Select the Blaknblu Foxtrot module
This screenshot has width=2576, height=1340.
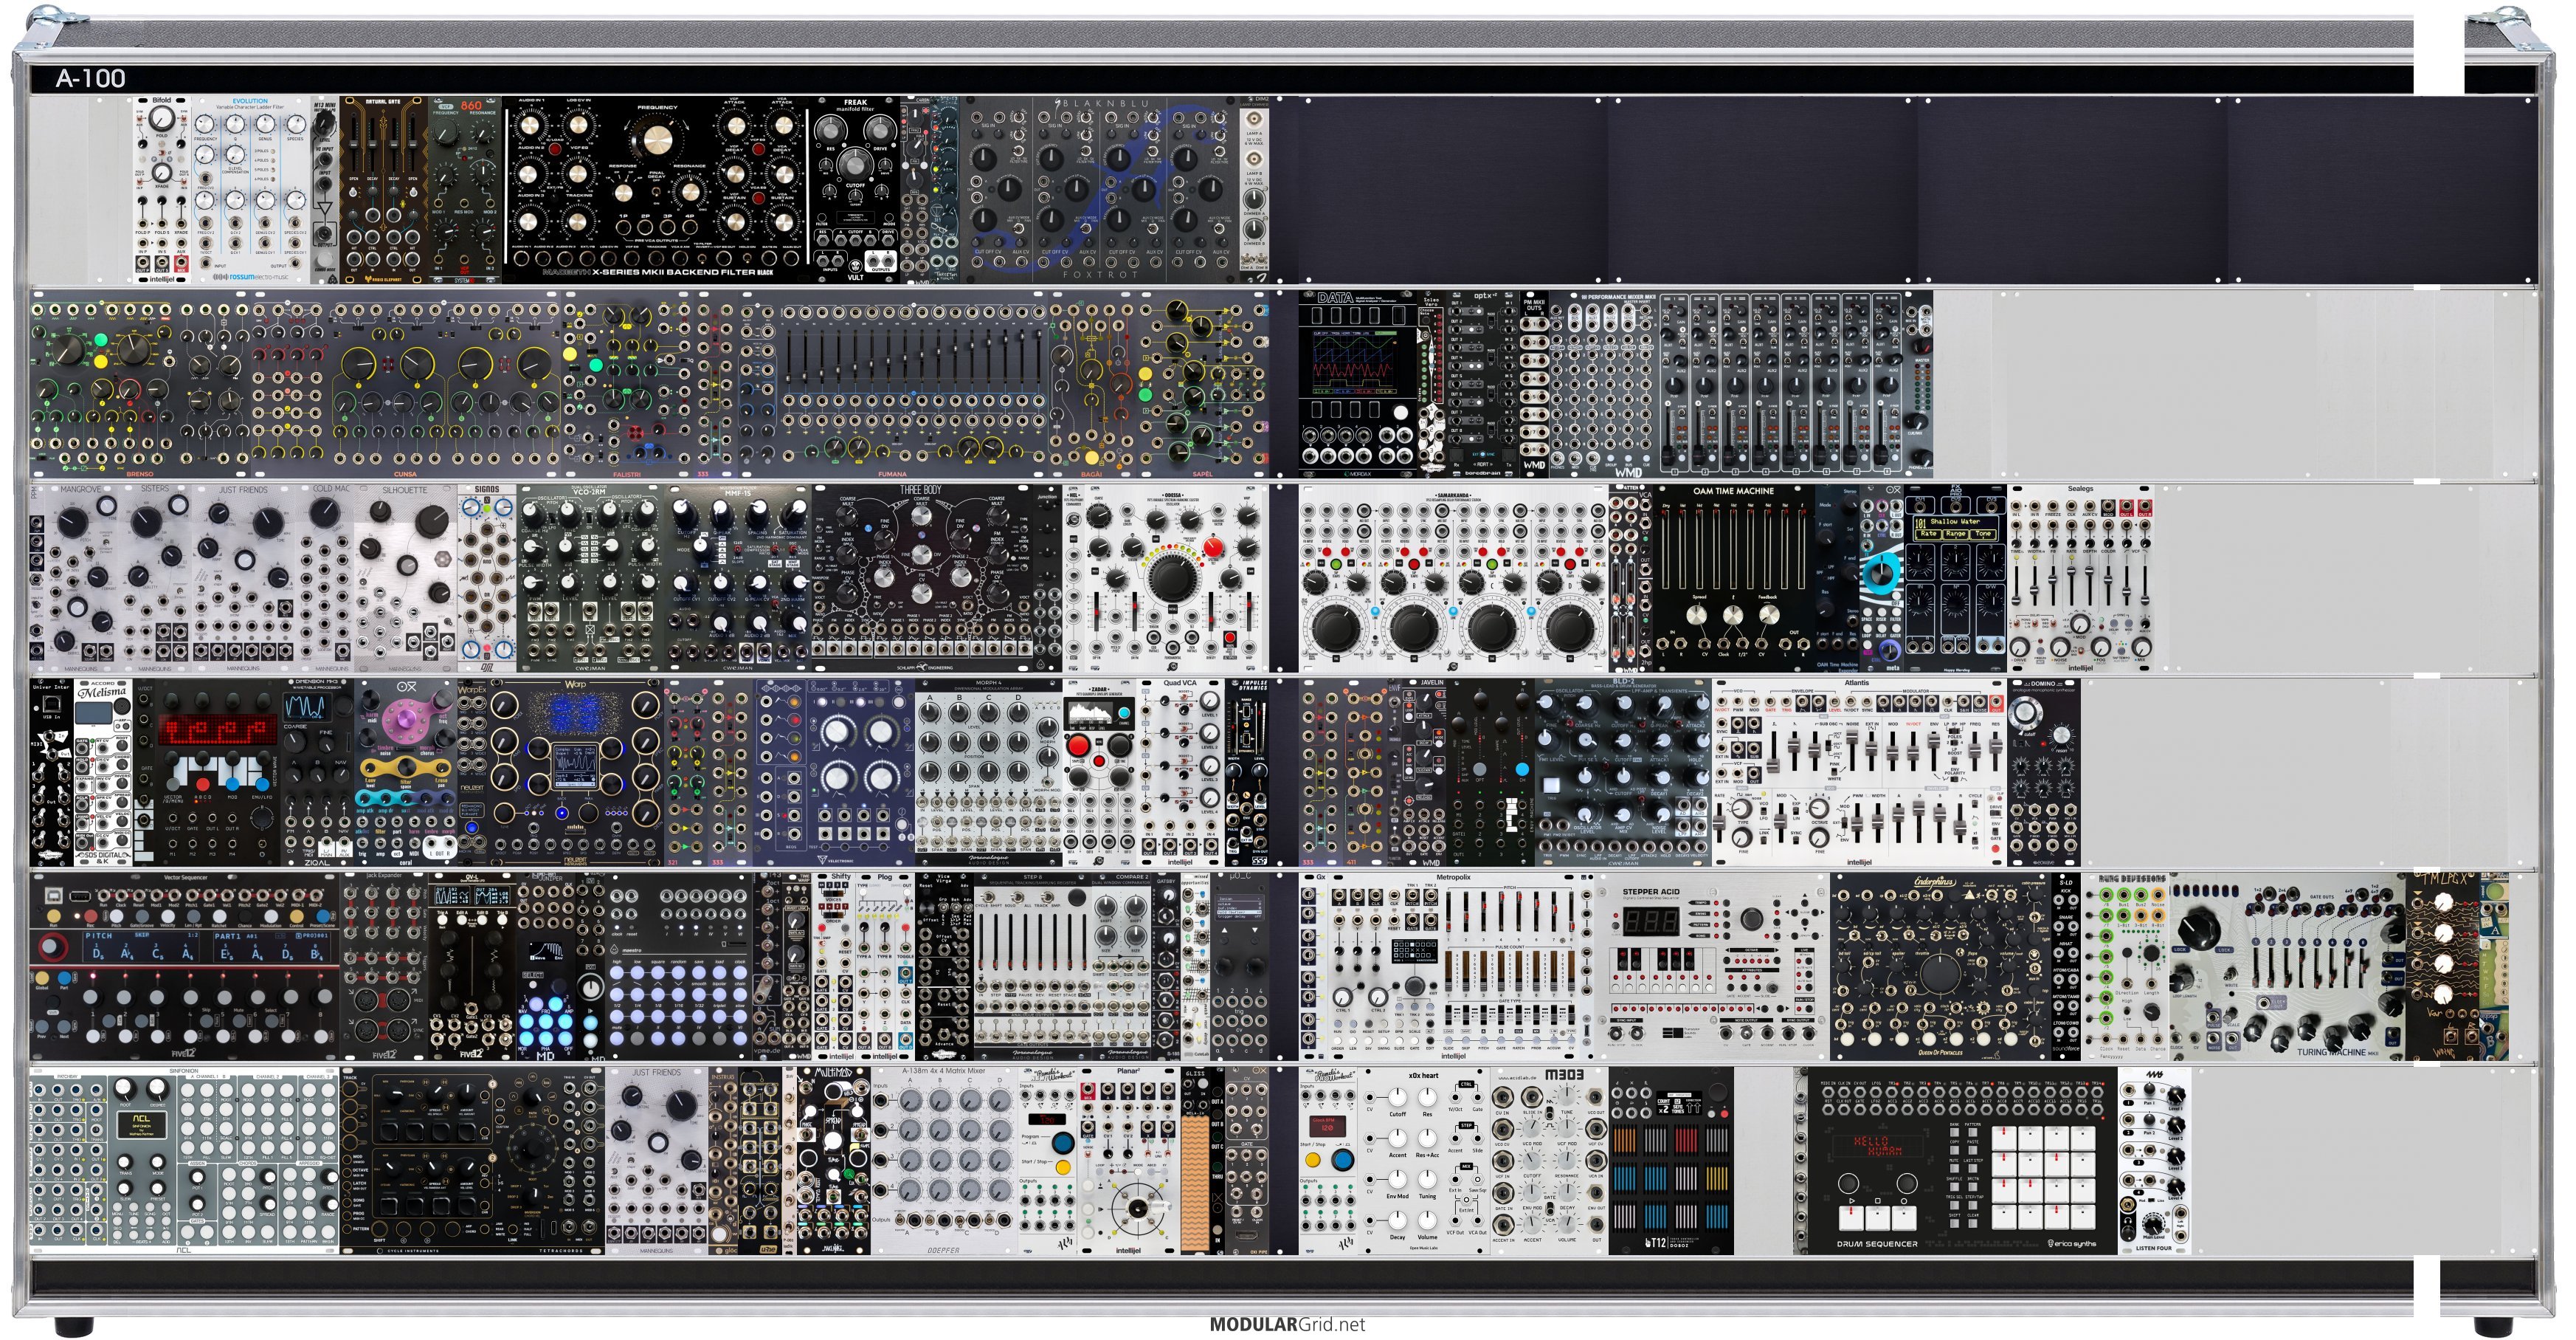1099,190
